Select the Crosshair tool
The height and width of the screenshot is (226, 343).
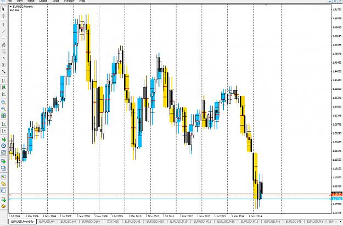(3, 16)
